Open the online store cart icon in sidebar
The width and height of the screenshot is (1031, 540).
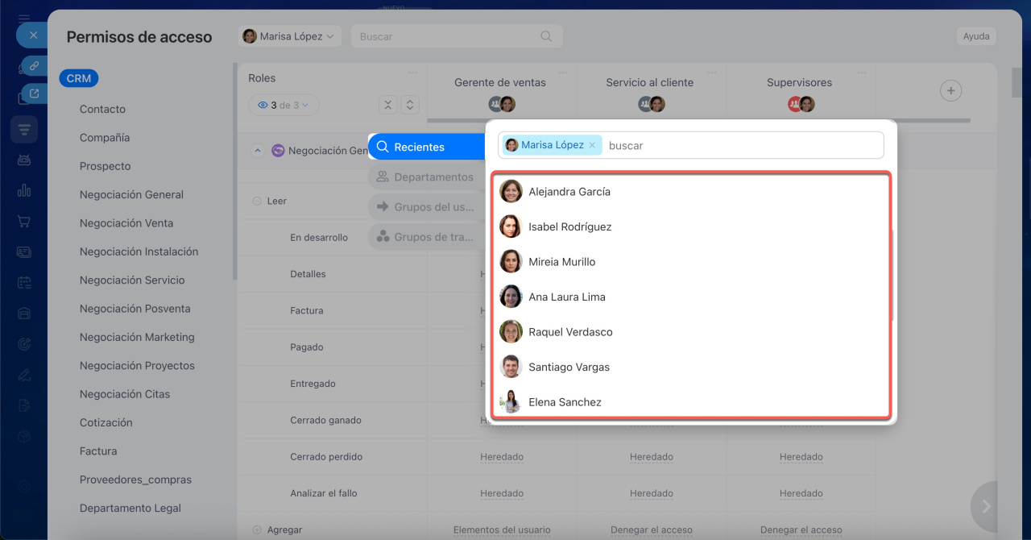click(x=24, y=221)
